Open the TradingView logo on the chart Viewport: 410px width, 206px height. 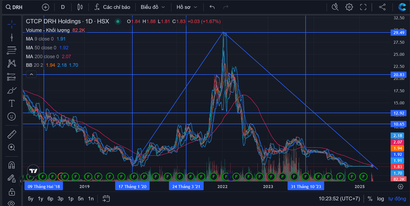pyautogui.click(x=33, y=171)
